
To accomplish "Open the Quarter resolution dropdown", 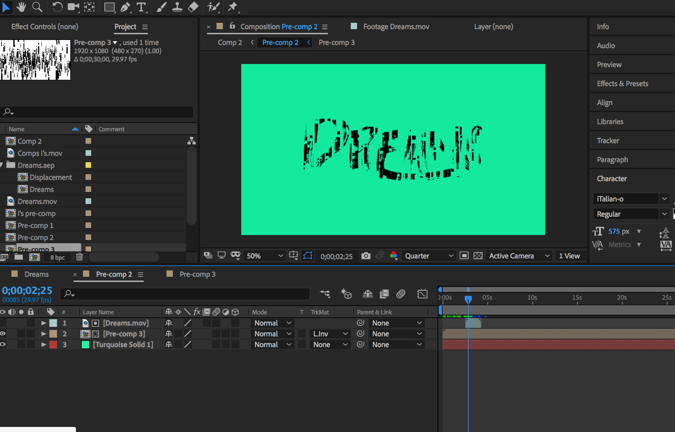I will coord(428,256).
